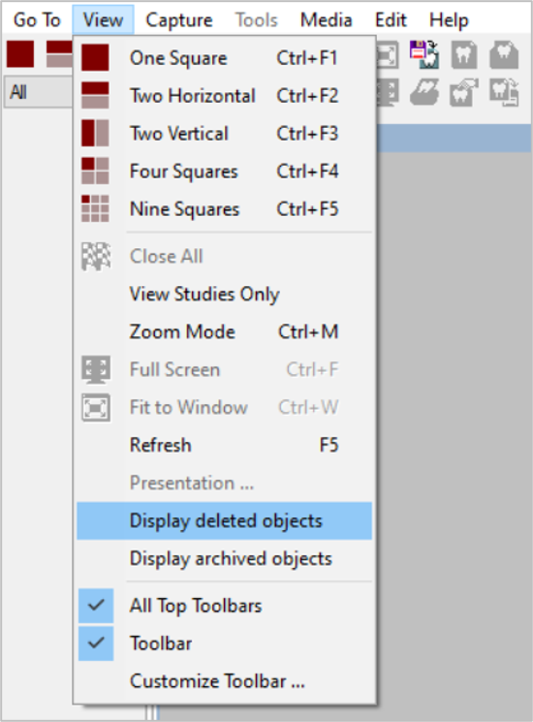This screenshot has width=533, height=722.
Task: Select One Square layout icon in menu
Action: (95, 57)
